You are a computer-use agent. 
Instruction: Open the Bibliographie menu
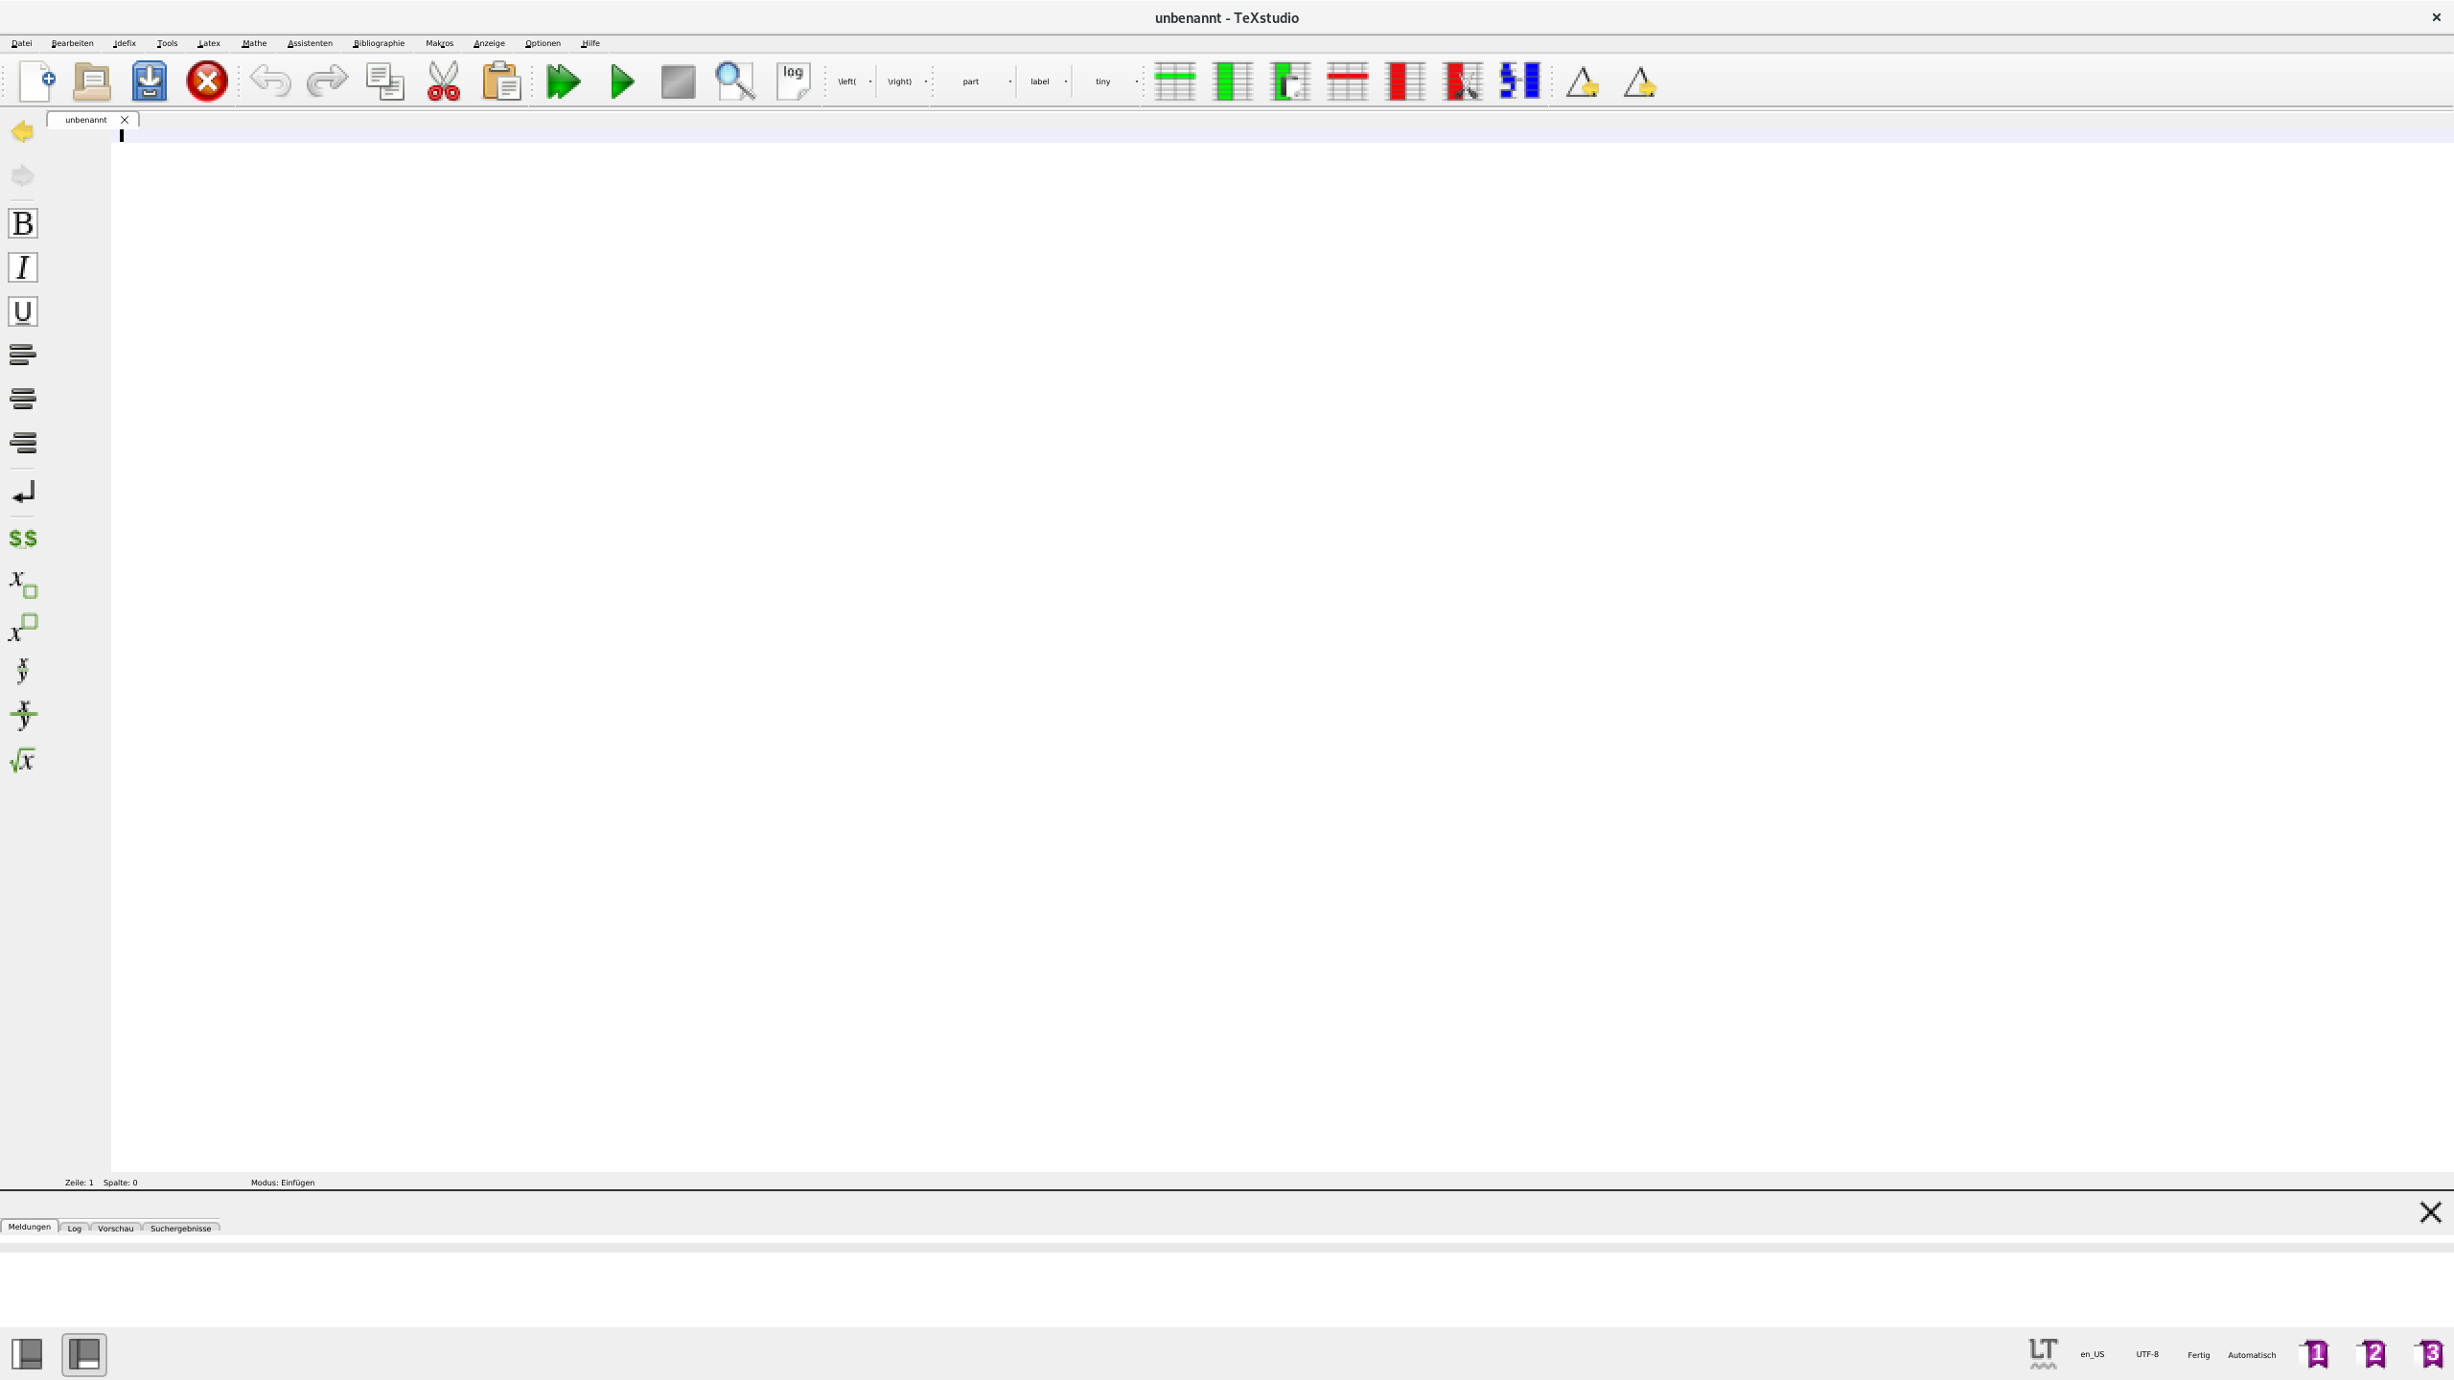379,43
